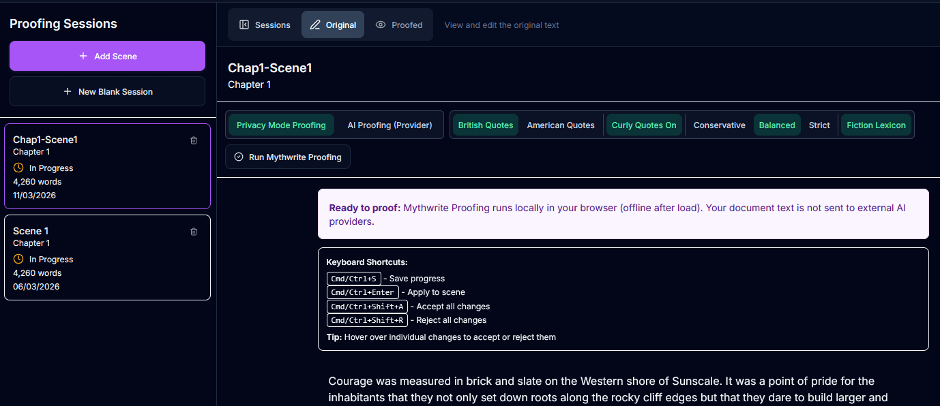The image size is (940, 406).
Task: Delete the Chap1-Scene1 session with trash icon
Action: [194, 140]
